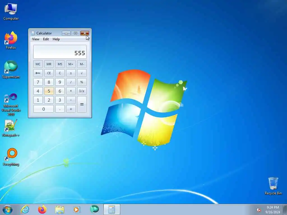Click the number 6 key
Screen dimensions: 287x215
[60, 91]
